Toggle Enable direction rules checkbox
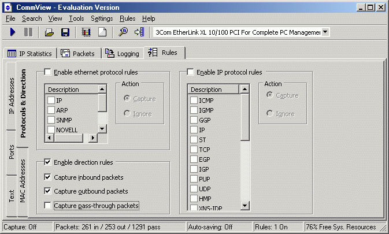389x234 pixels. (x=47, y=162)
